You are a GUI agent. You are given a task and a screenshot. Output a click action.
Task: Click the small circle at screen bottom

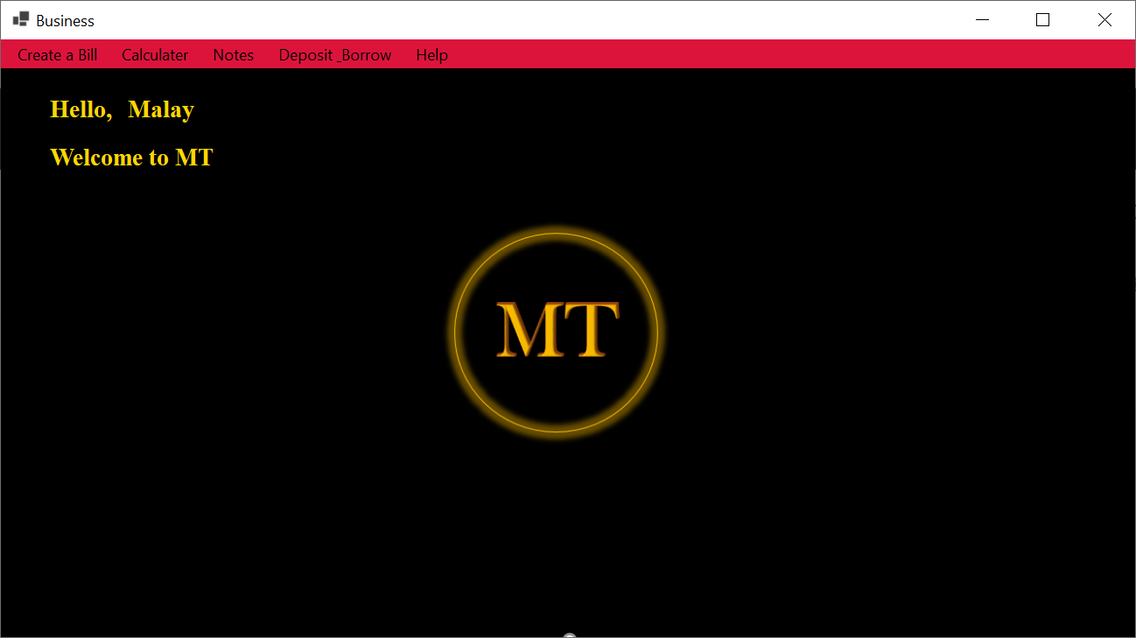pos(569,633)
